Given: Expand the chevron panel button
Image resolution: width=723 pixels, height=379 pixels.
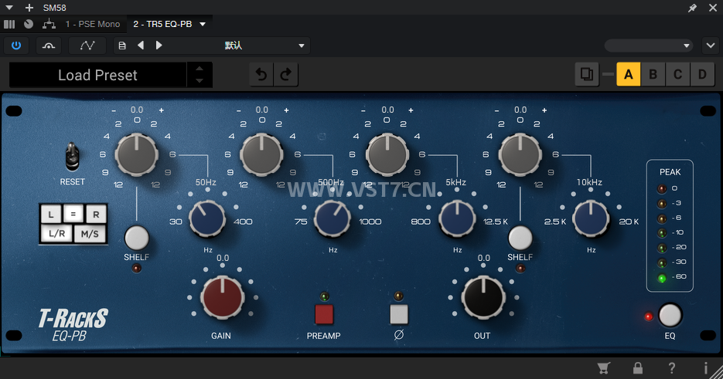Looking at the screenshot, I should pyautogui.click(x=711, y=46).
